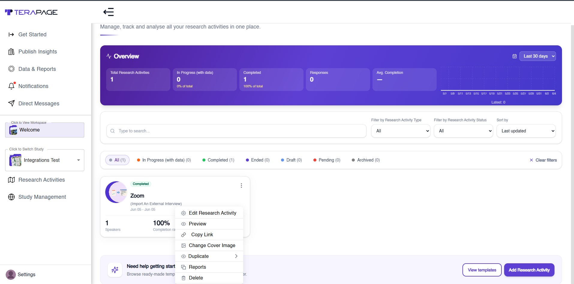Expand the Integrations Test study switcher arrow
Screen dimensions: 574x284
tap(79, 160)
